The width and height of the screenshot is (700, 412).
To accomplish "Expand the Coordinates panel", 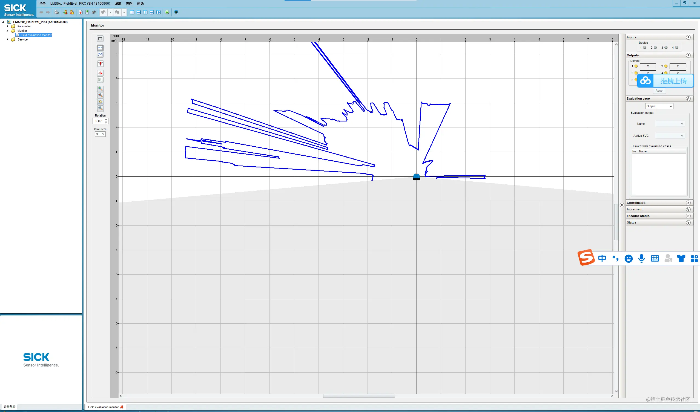I will click(688, 203).
